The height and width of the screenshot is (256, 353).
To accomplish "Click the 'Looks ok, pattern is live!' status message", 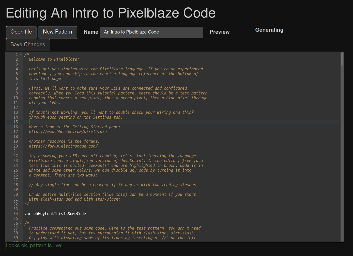I will [x=34, y=245].
